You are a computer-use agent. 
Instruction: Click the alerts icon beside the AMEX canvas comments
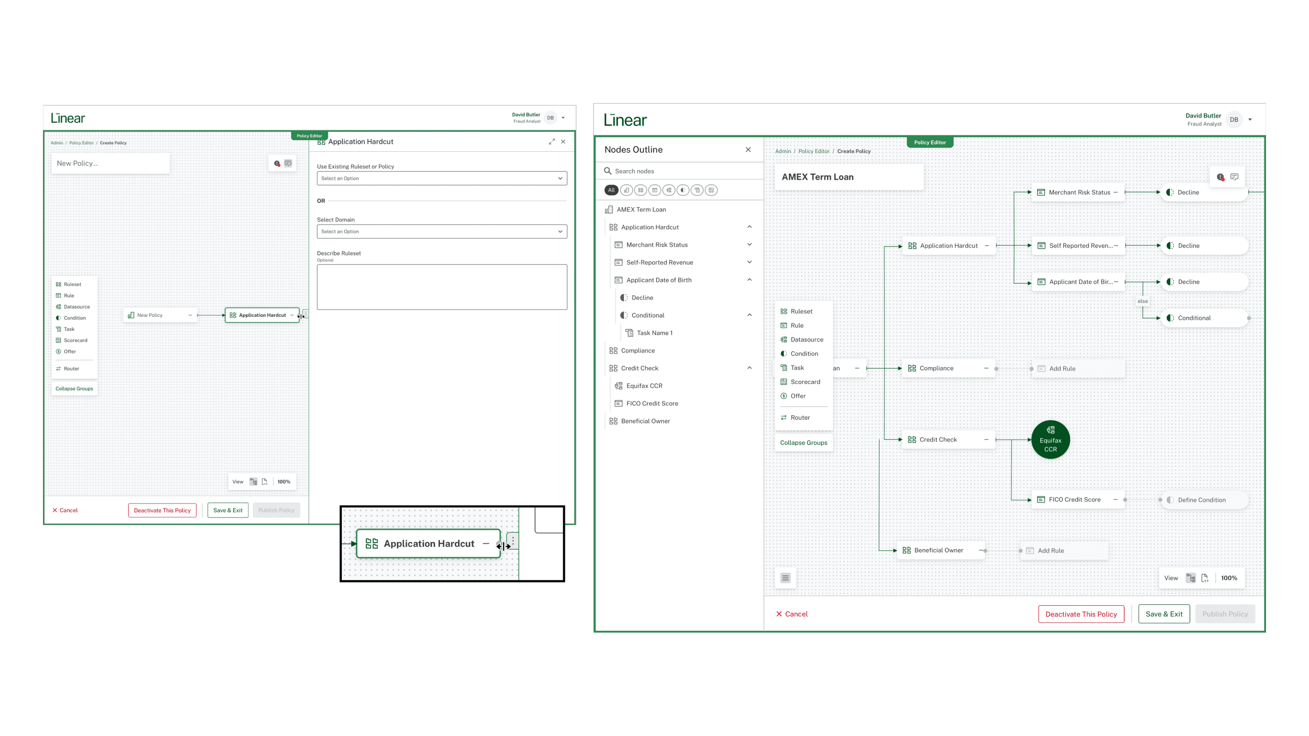(1220, 177)
